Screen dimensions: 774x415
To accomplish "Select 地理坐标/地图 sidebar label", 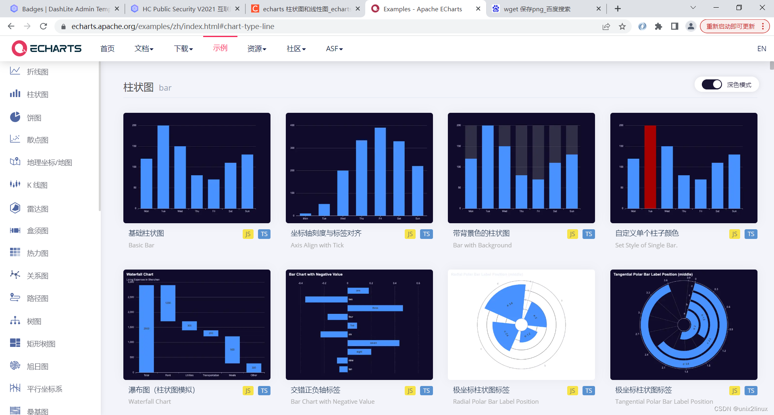I will coord(50,162).
